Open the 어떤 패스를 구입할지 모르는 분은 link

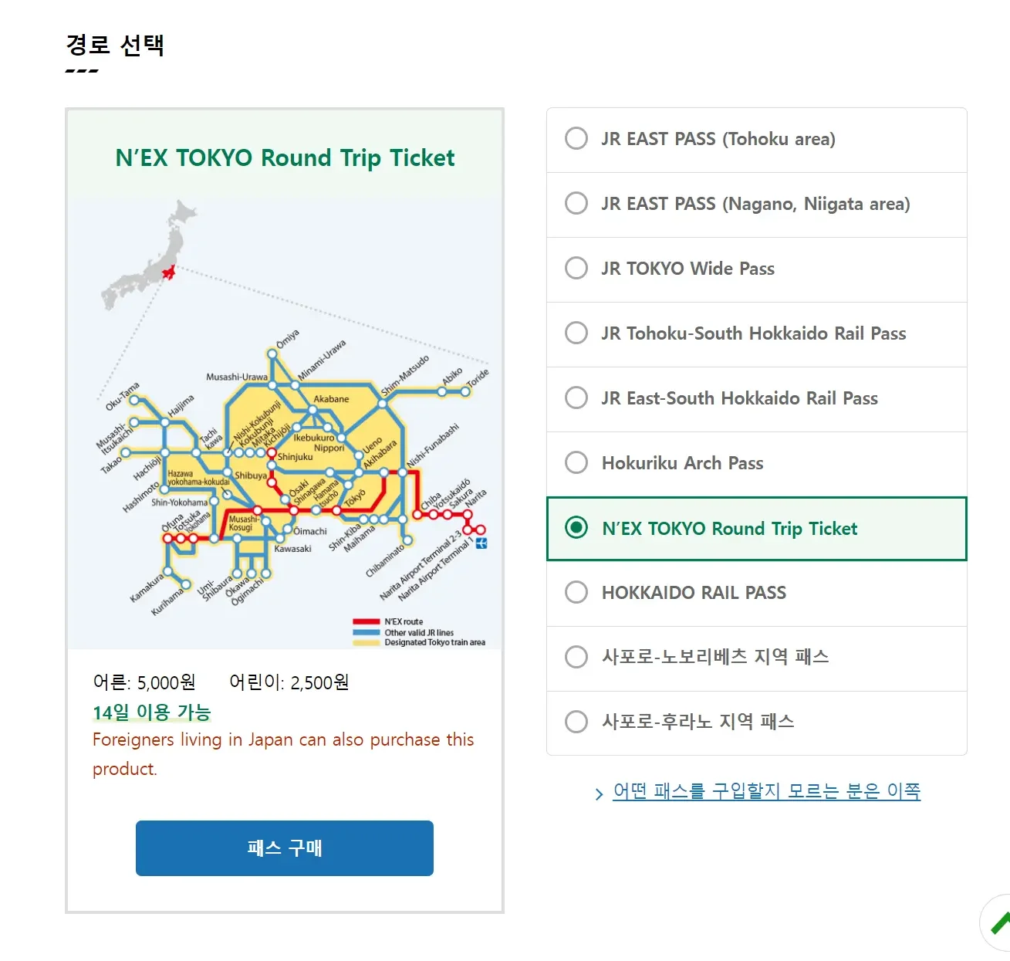tap(766, 791)
